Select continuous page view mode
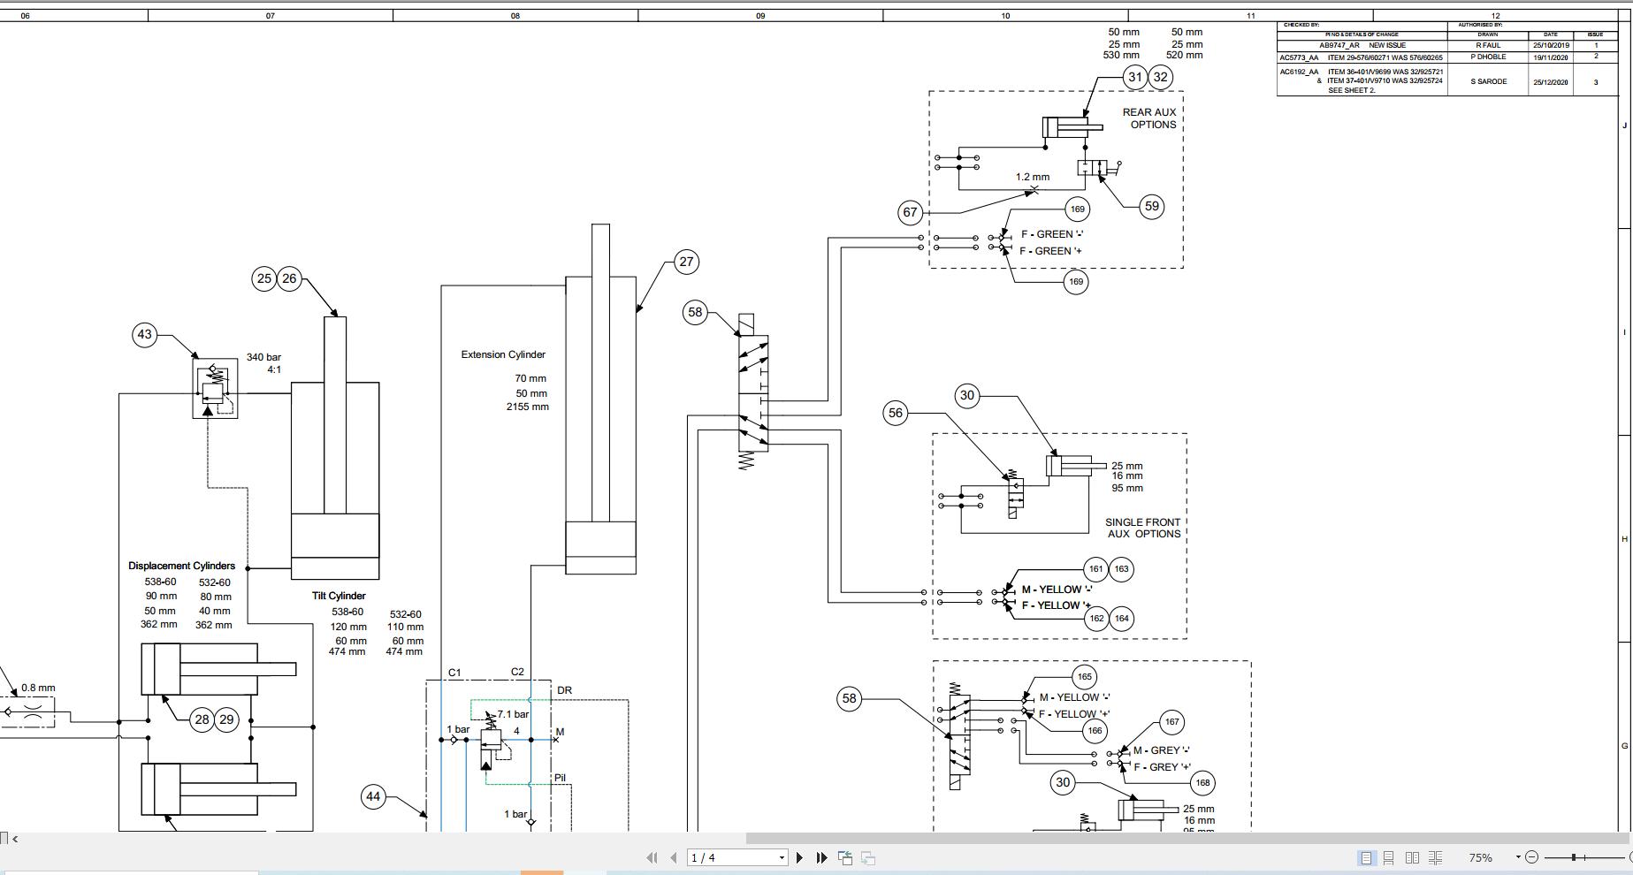This screenshot has width=1633, height=875. 1389,857
